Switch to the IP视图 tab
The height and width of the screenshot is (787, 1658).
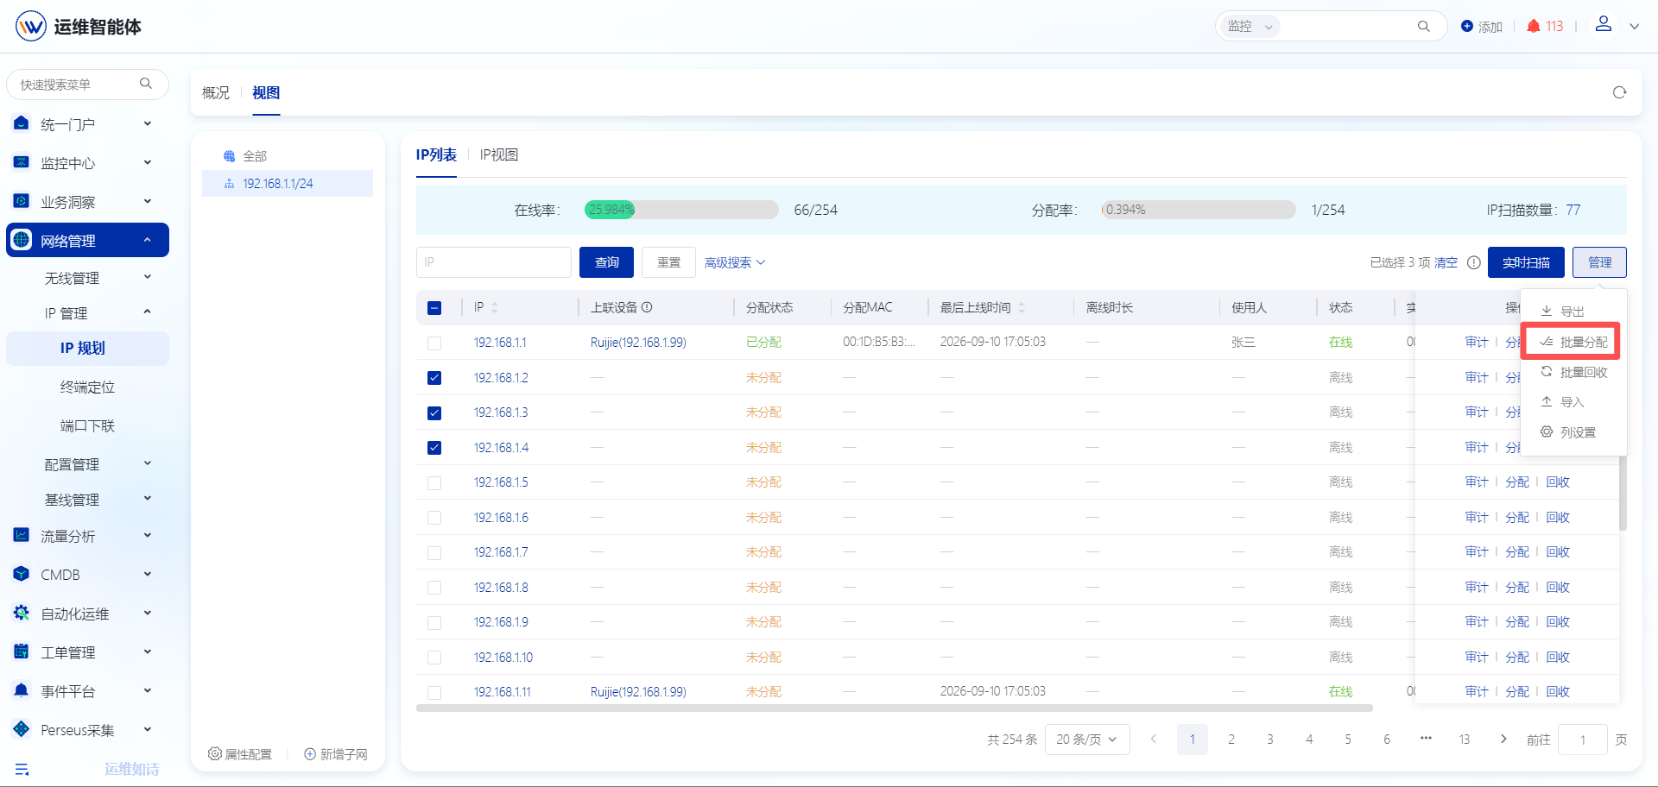499,154
